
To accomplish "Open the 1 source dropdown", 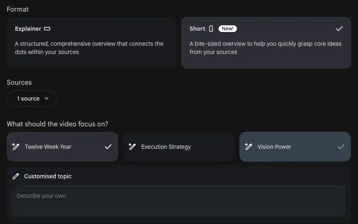I will pos(32,98).
